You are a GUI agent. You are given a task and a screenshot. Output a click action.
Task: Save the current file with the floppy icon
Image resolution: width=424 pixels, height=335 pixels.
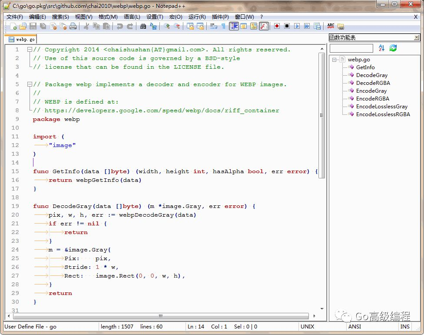point(33,26)
